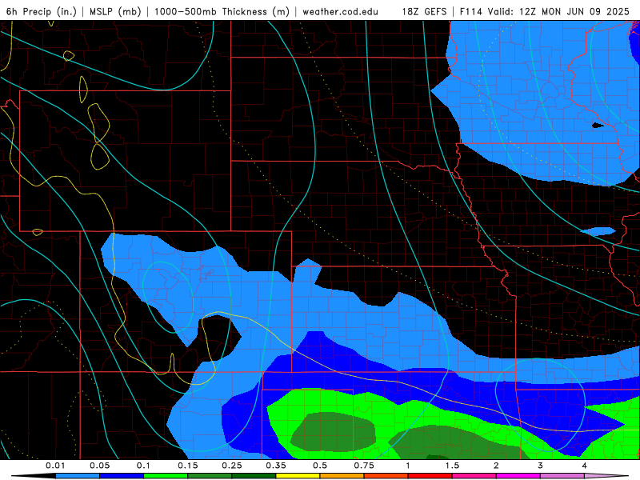Image resolution: width=640 pixels, height=480 pixels.
Task: Click the "6h Precip (in.)" header label
Action: 42,11
